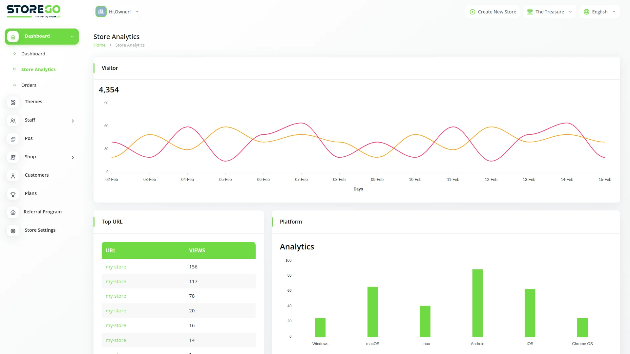
Task: Expand the Shop submenu chevron
Action: (x=73, y=158)
